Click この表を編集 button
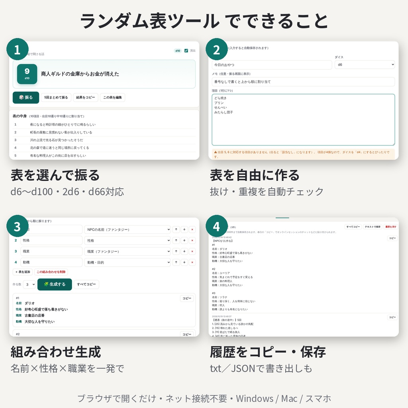This screenshot has width=408, height=408. coord(112,97)
